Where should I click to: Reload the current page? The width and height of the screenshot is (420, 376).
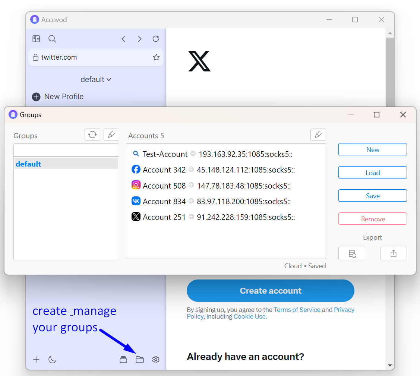click(155, 38)
